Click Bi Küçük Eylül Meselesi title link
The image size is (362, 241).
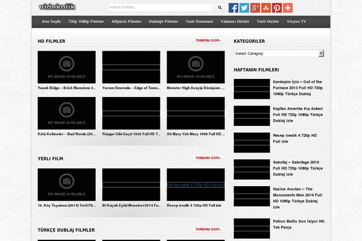[131, 205]
